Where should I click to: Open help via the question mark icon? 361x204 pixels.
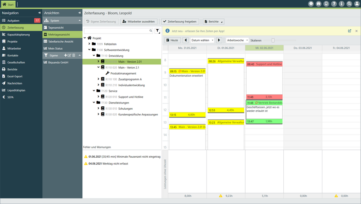coord(334,4)
